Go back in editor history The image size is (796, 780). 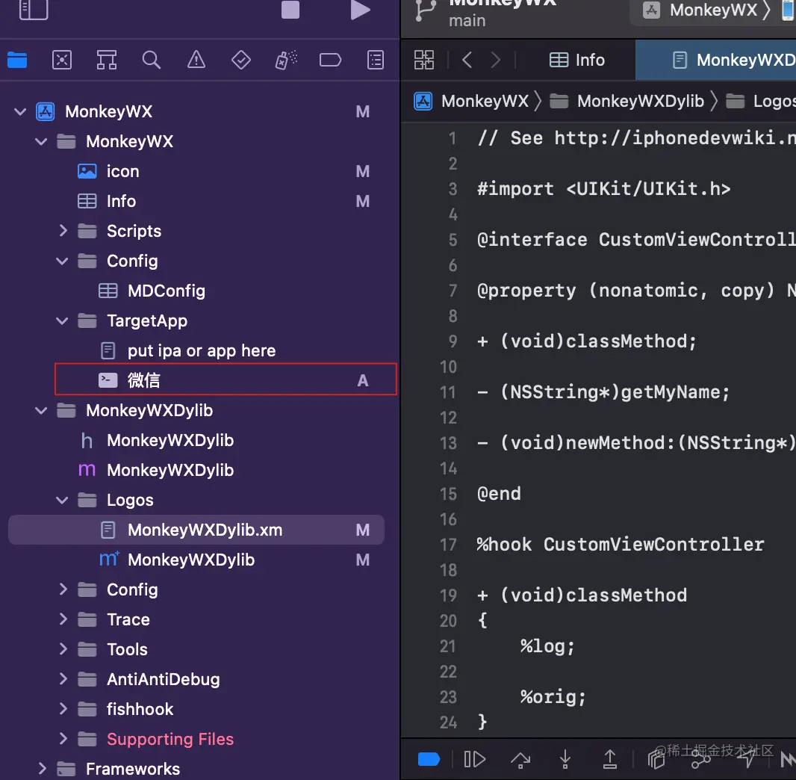[467, 60]
